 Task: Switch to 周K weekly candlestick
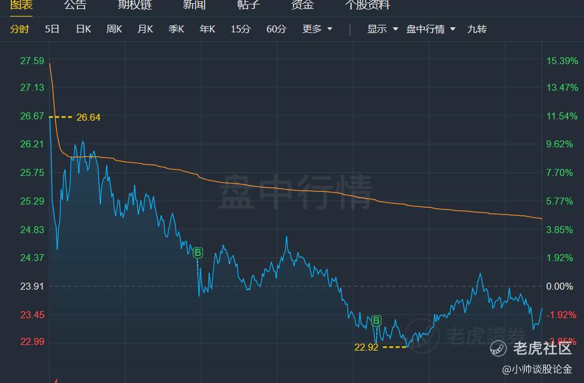point(114,29)
